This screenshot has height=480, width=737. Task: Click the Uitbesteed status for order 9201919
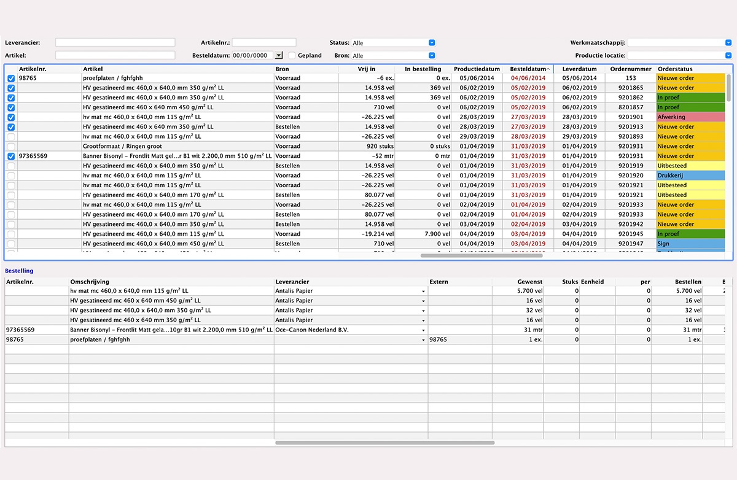click(x=691, y=166)
